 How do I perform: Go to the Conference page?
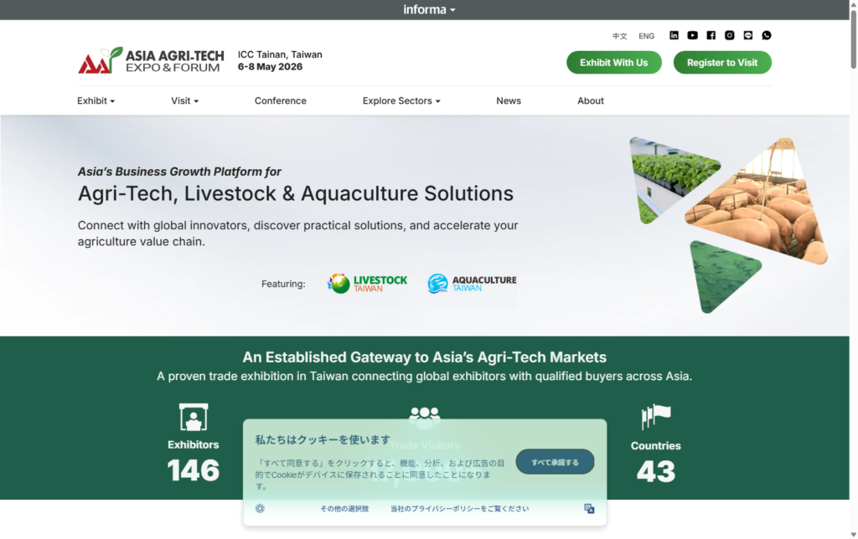(281, 100)
